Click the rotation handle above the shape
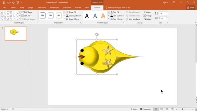This screenshot has width=197, height=111. click(x=97, y=34)
